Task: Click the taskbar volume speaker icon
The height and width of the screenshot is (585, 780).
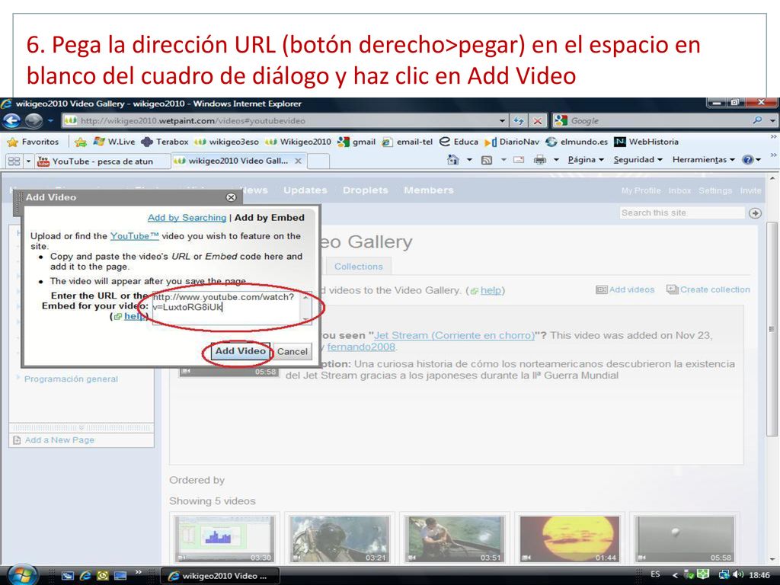Action: (737, 574)
